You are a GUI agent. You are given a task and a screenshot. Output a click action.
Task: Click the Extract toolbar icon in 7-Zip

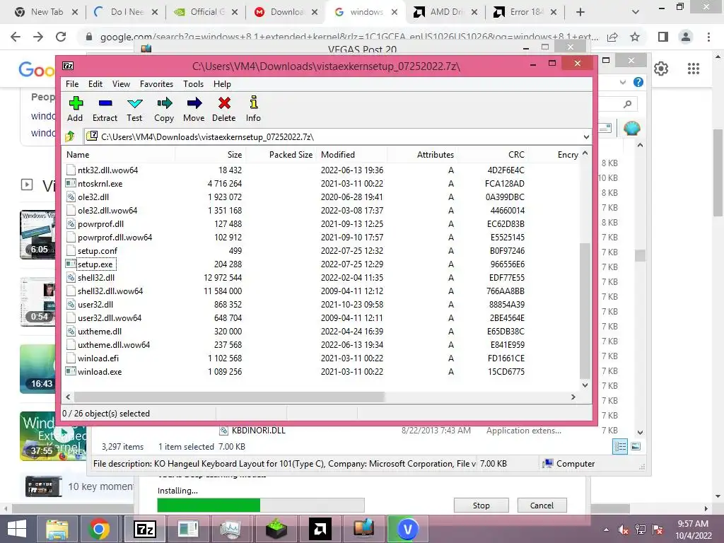[105, 109]
